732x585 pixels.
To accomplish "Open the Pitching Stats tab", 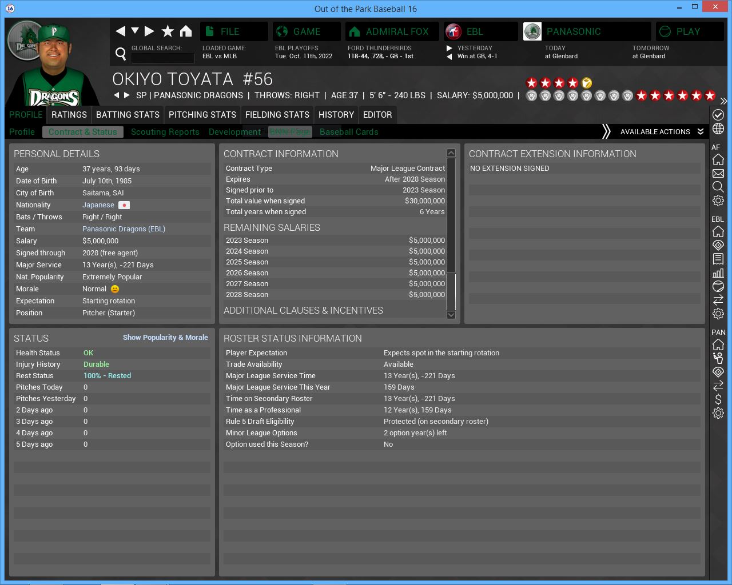I will pos(202,115).
